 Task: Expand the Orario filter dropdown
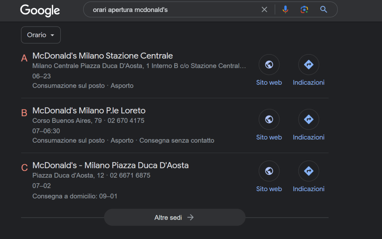(41, 35)
